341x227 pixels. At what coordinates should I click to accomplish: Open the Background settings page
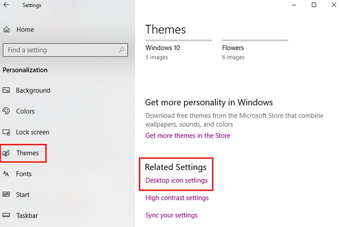coord(33,90)
